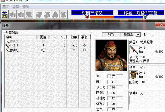Click the fourth greyed square toolbar icon
This screenshot has width=165, height=112.
point(29,15)
